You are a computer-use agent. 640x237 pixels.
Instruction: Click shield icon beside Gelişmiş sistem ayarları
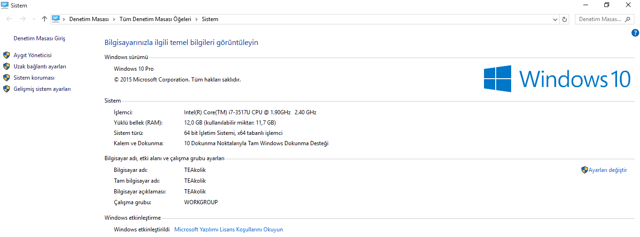pyautogui.click(x=7, y=89)
